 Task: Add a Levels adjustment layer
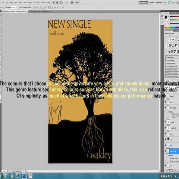pyautogui.click(x=173, y=40)
